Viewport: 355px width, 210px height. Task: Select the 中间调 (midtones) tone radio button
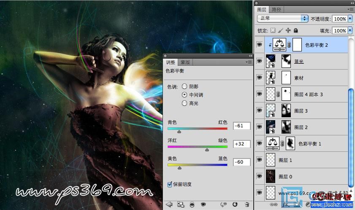[184, 94]
